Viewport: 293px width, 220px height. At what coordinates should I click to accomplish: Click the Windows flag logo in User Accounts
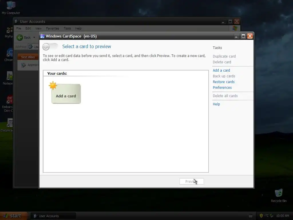pyautogui.click(x=235, y=28)
